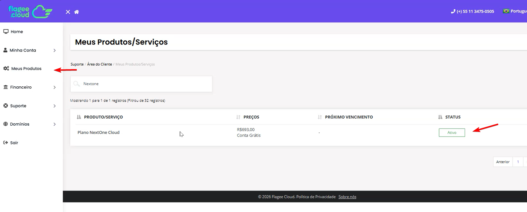Expand the Financeiro submenu chevron
The height and width of the screenshot is (212, 527).
point(55,87)
